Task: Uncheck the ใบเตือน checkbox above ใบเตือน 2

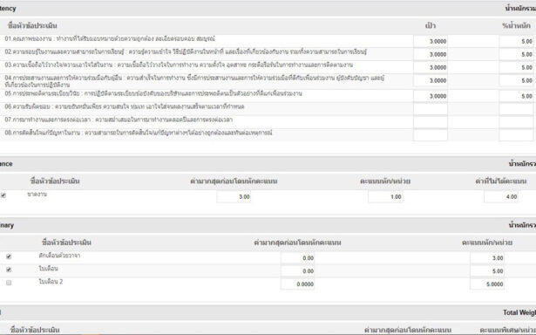Action: pos(9,270)
